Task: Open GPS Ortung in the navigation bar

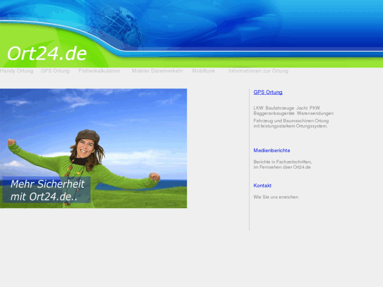Action: click(55, 71)
